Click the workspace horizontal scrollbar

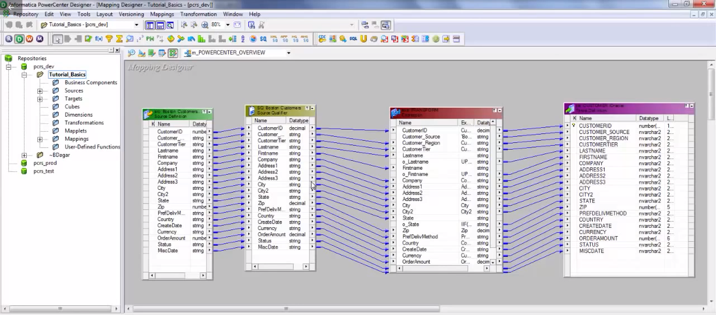click(286, 309)
